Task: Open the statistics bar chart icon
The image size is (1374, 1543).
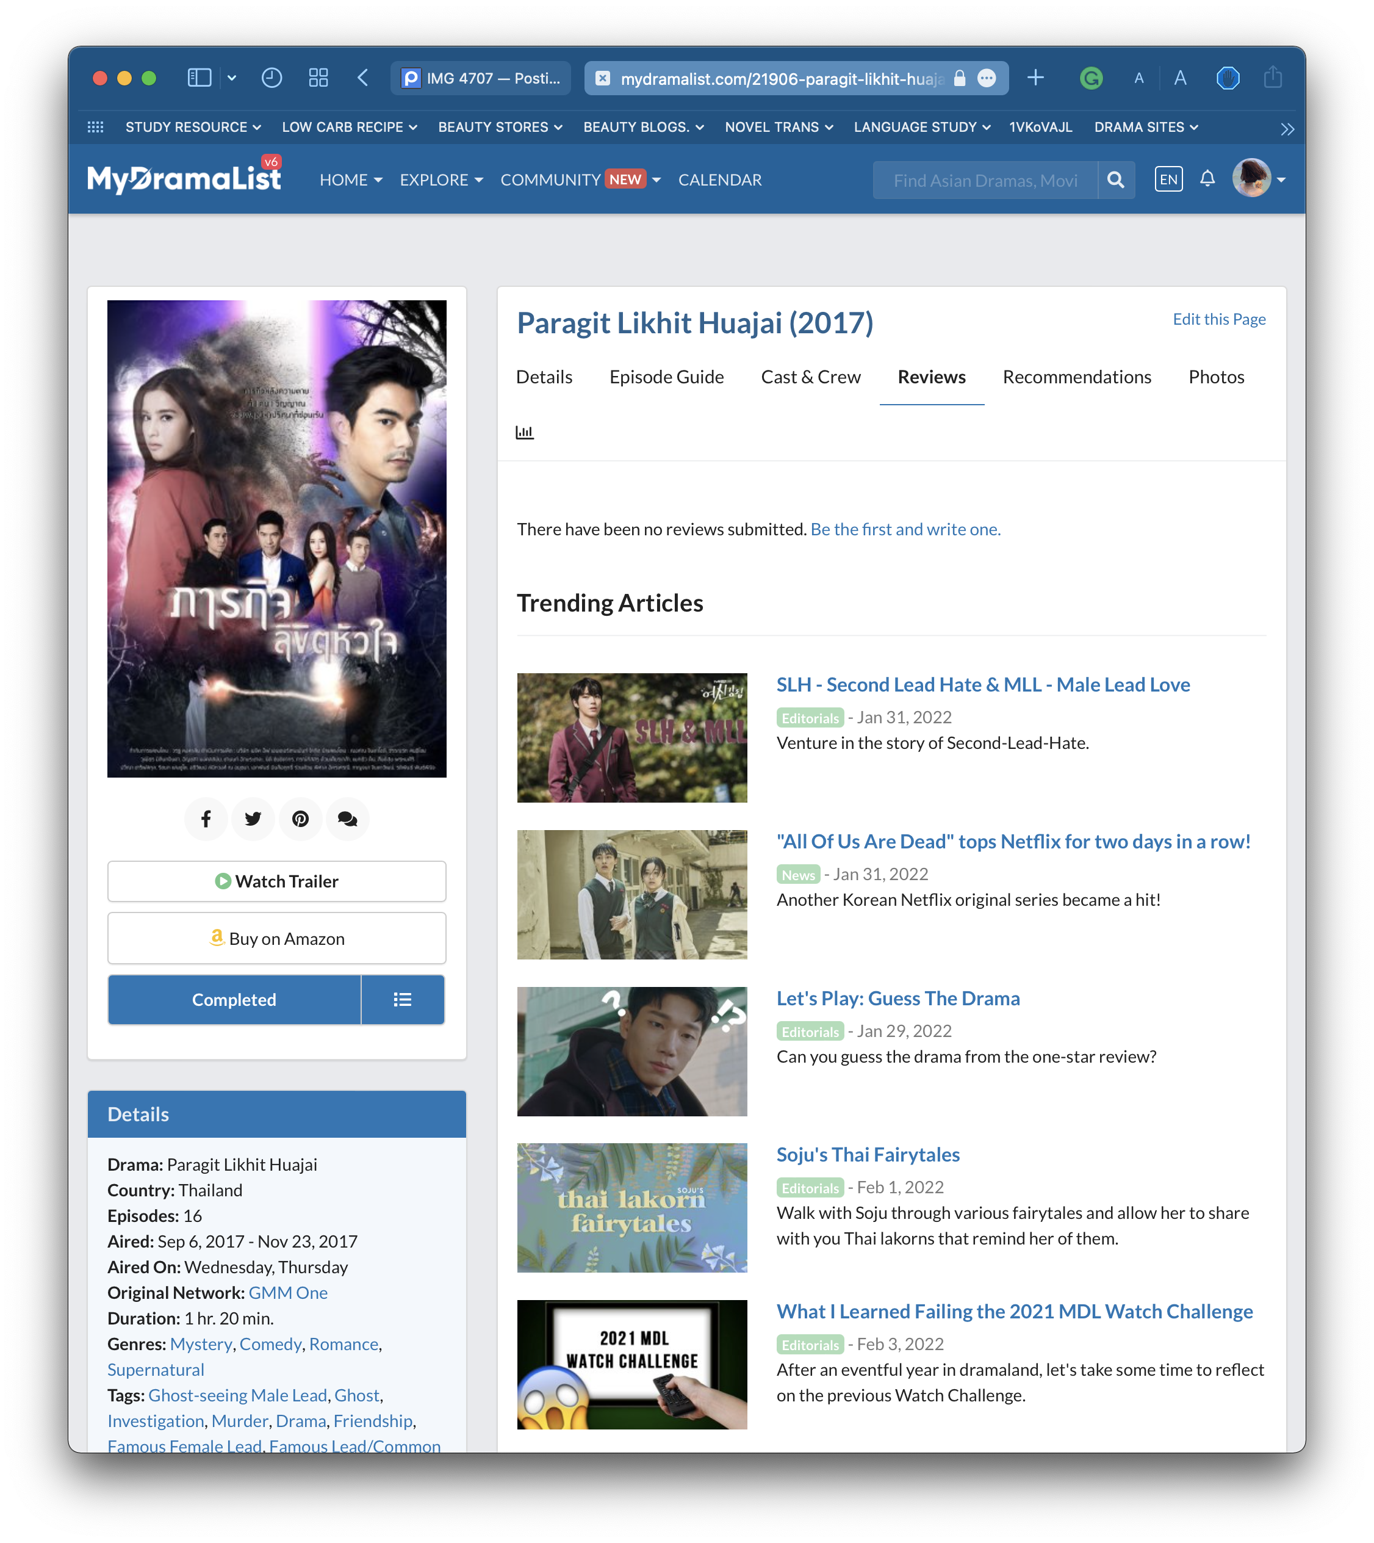Action: coord(525,432)
